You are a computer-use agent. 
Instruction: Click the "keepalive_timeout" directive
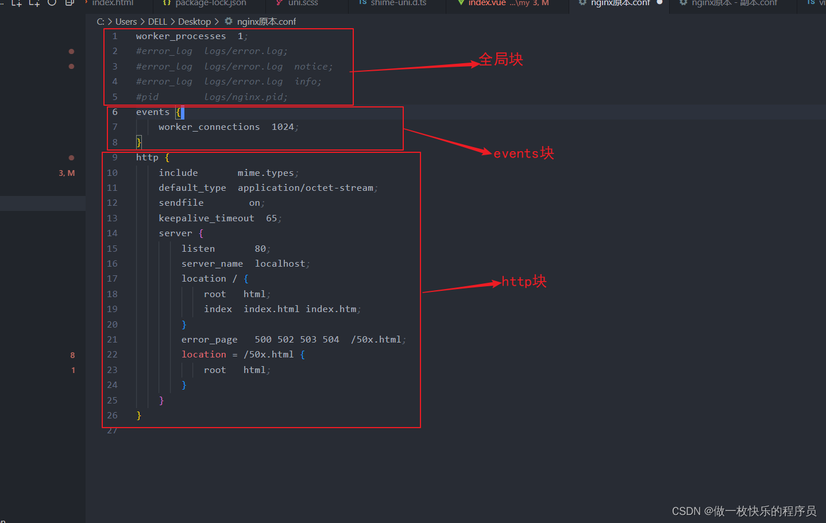tap(206, 218)
